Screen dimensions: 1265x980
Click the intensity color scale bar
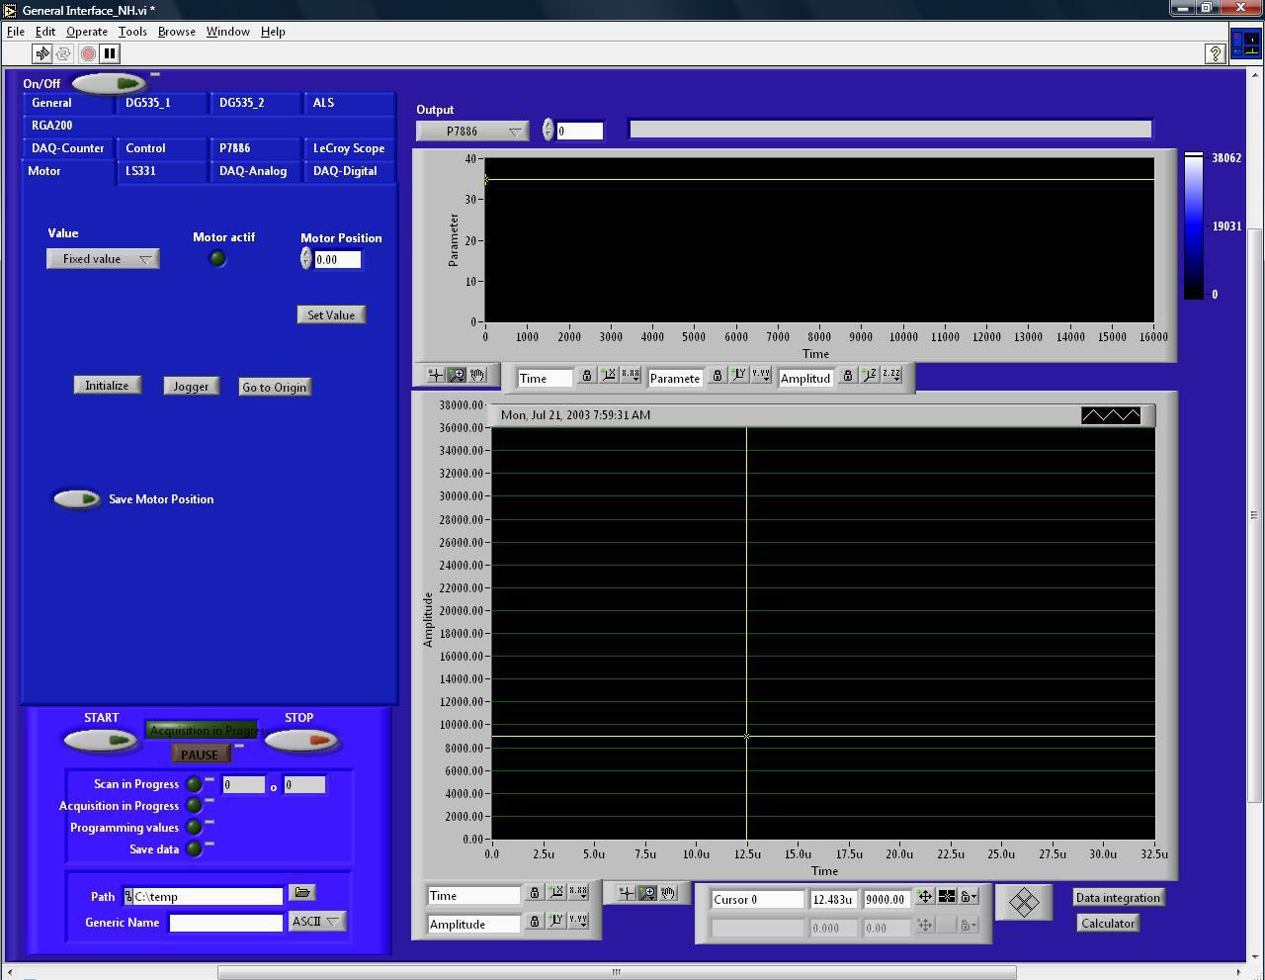pyautogui.click(x=1194, y=225)
